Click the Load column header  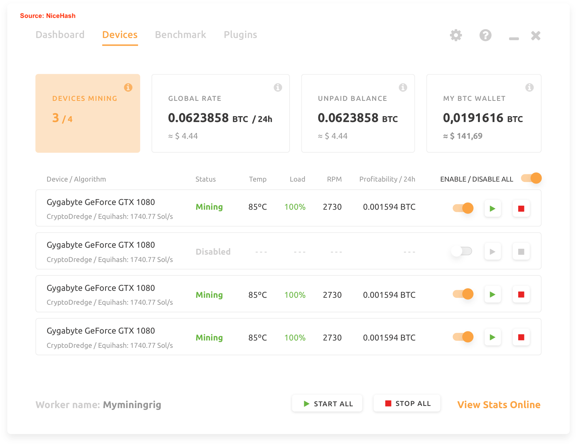pyautogui.click(x=297, y=179)
